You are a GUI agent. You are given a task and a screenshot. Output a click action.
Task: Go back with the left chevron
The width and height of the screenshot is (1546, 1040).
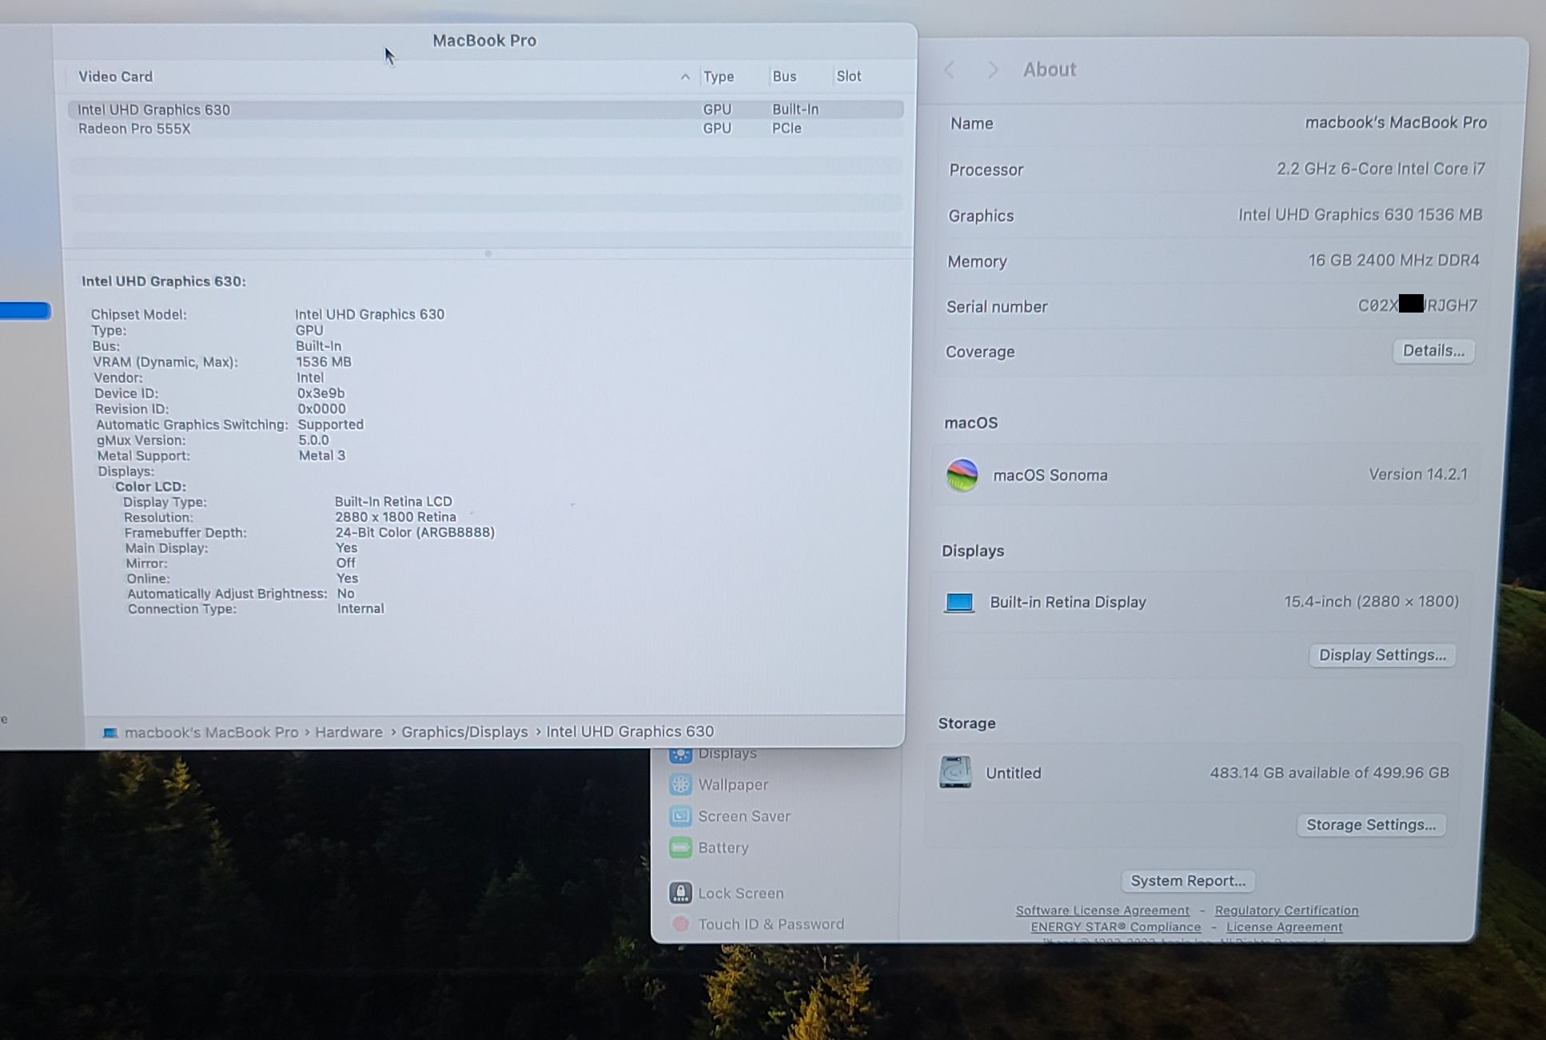click(x=950, y=70)
